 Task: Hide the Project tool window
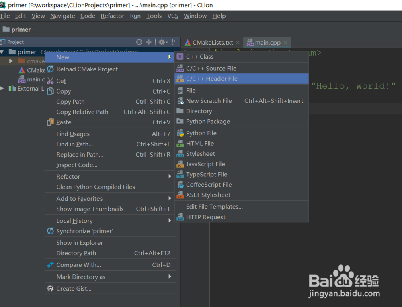click(x=174, y=42)
